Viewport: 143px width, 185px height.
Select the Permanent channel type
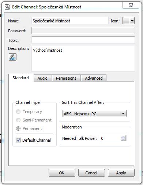pos(18,128)
